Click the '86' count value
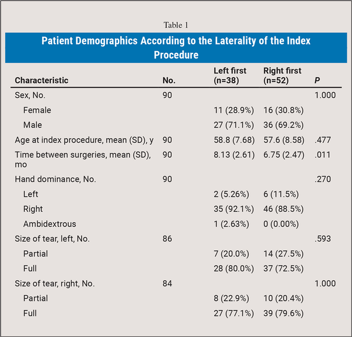 click(x=167, y=239)
